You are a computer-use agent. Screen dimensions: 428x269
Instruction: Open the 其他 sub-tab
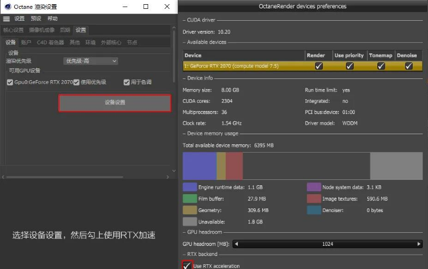click(74, 42)
